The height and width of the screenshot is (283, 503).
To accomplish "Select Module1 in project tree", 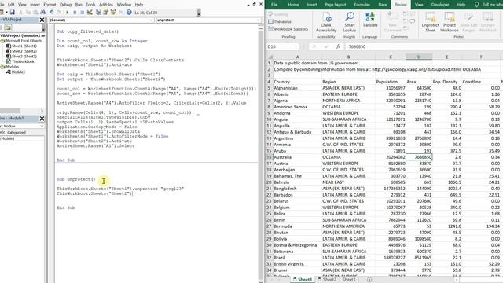I will coord(16,72).
